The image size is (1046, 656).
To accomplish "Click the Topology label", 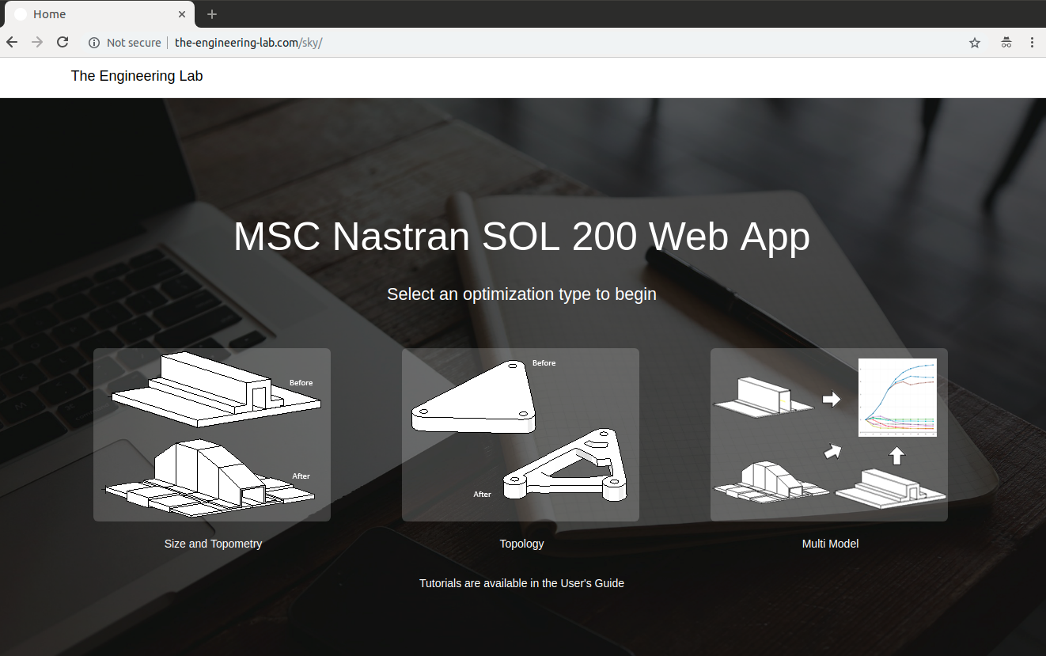I will [521, 544].
